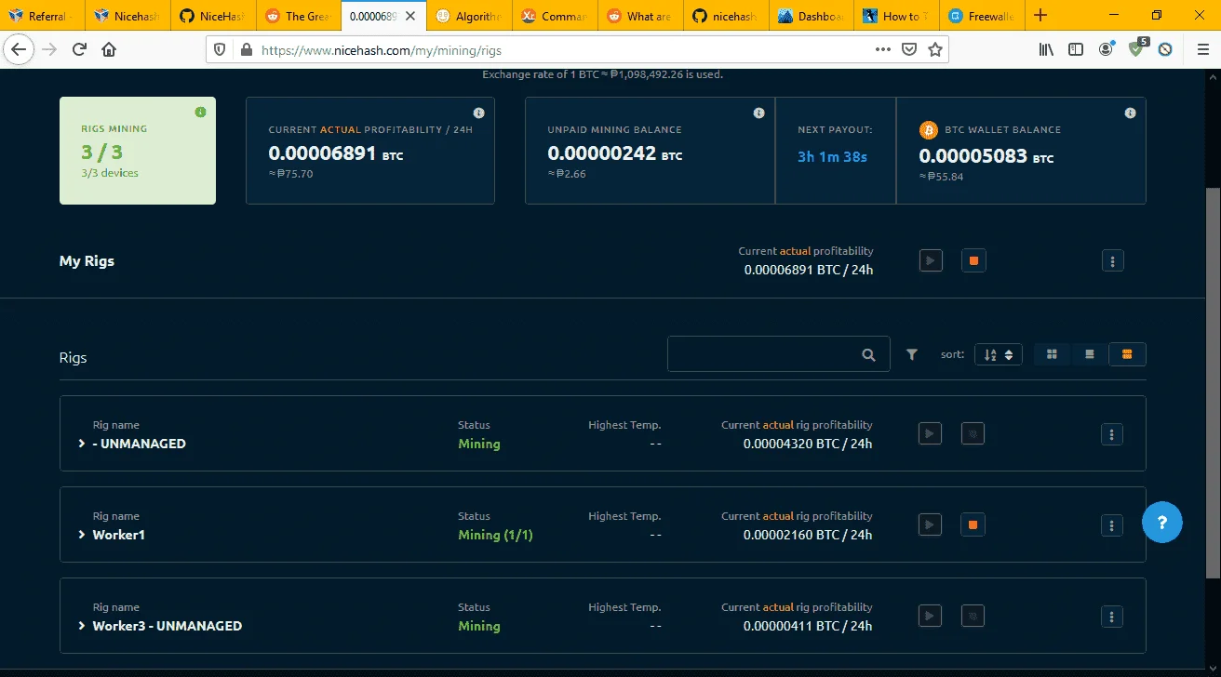Open the site security padlock info
Screen dimensions: 1221x677
click(246, 50)
